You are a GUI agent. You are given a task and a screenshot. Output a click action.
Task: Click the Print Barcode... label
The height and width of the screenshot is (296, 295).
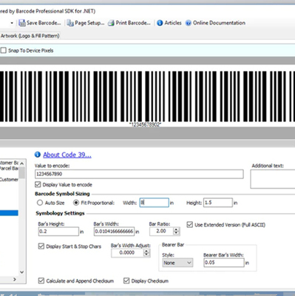pyautogui.click(x=133, y=23)
